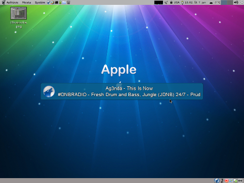Image resolution: width=244 pixels, height=183 pixels.
Task: Switch to the second workspace
Action: pos(230,2)
